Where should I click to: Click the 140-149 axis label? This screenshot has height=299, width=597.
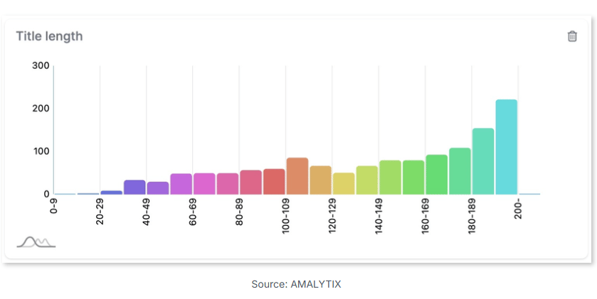[379, 216]
